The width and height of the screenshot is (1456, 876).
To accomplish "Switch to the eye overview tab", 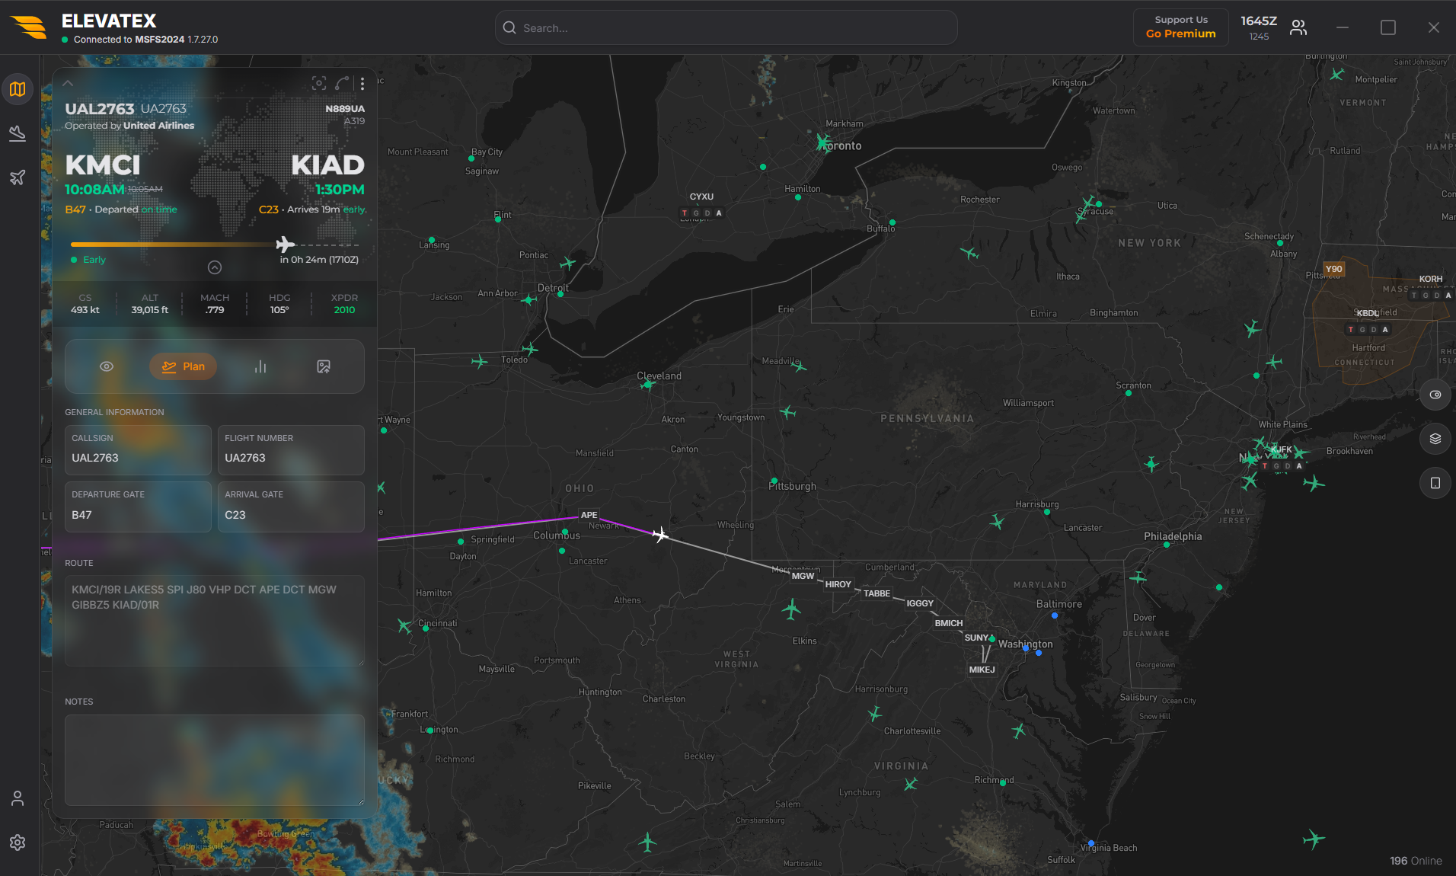I will coord(107,366).
